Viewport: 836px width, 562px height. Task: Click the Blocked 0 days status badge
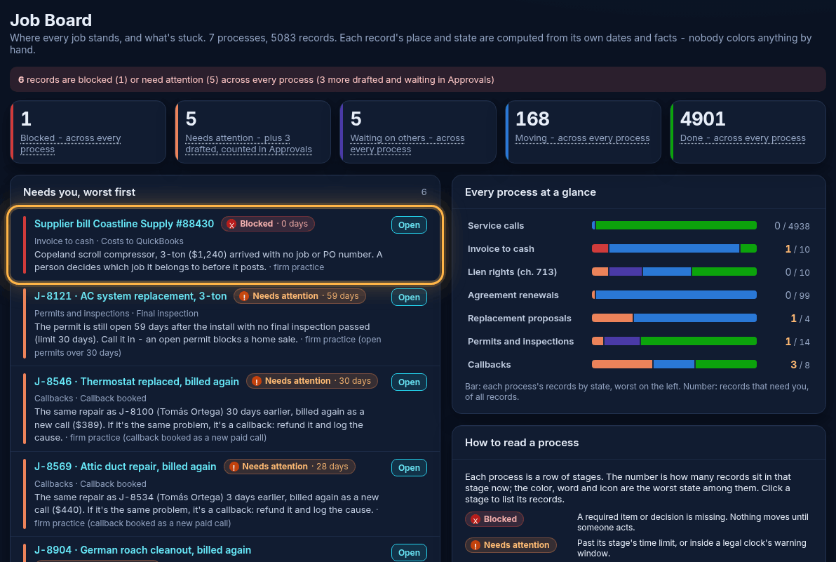click(268, 224)
